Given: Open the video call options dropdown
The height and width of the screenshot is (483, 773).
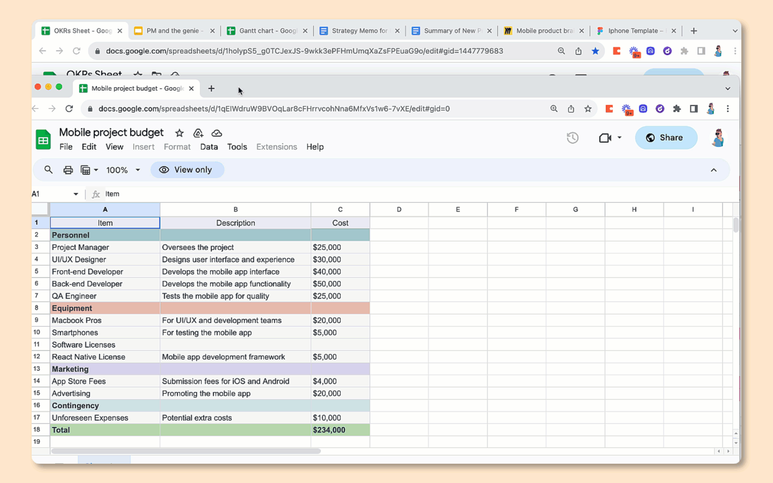Looking at the screenshot, I should tap(619, 138).
